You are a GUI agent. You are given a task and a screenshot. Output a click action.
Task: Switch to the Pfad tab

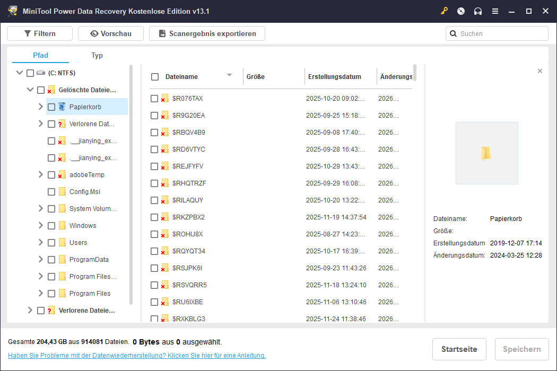[x=40, y=55]
